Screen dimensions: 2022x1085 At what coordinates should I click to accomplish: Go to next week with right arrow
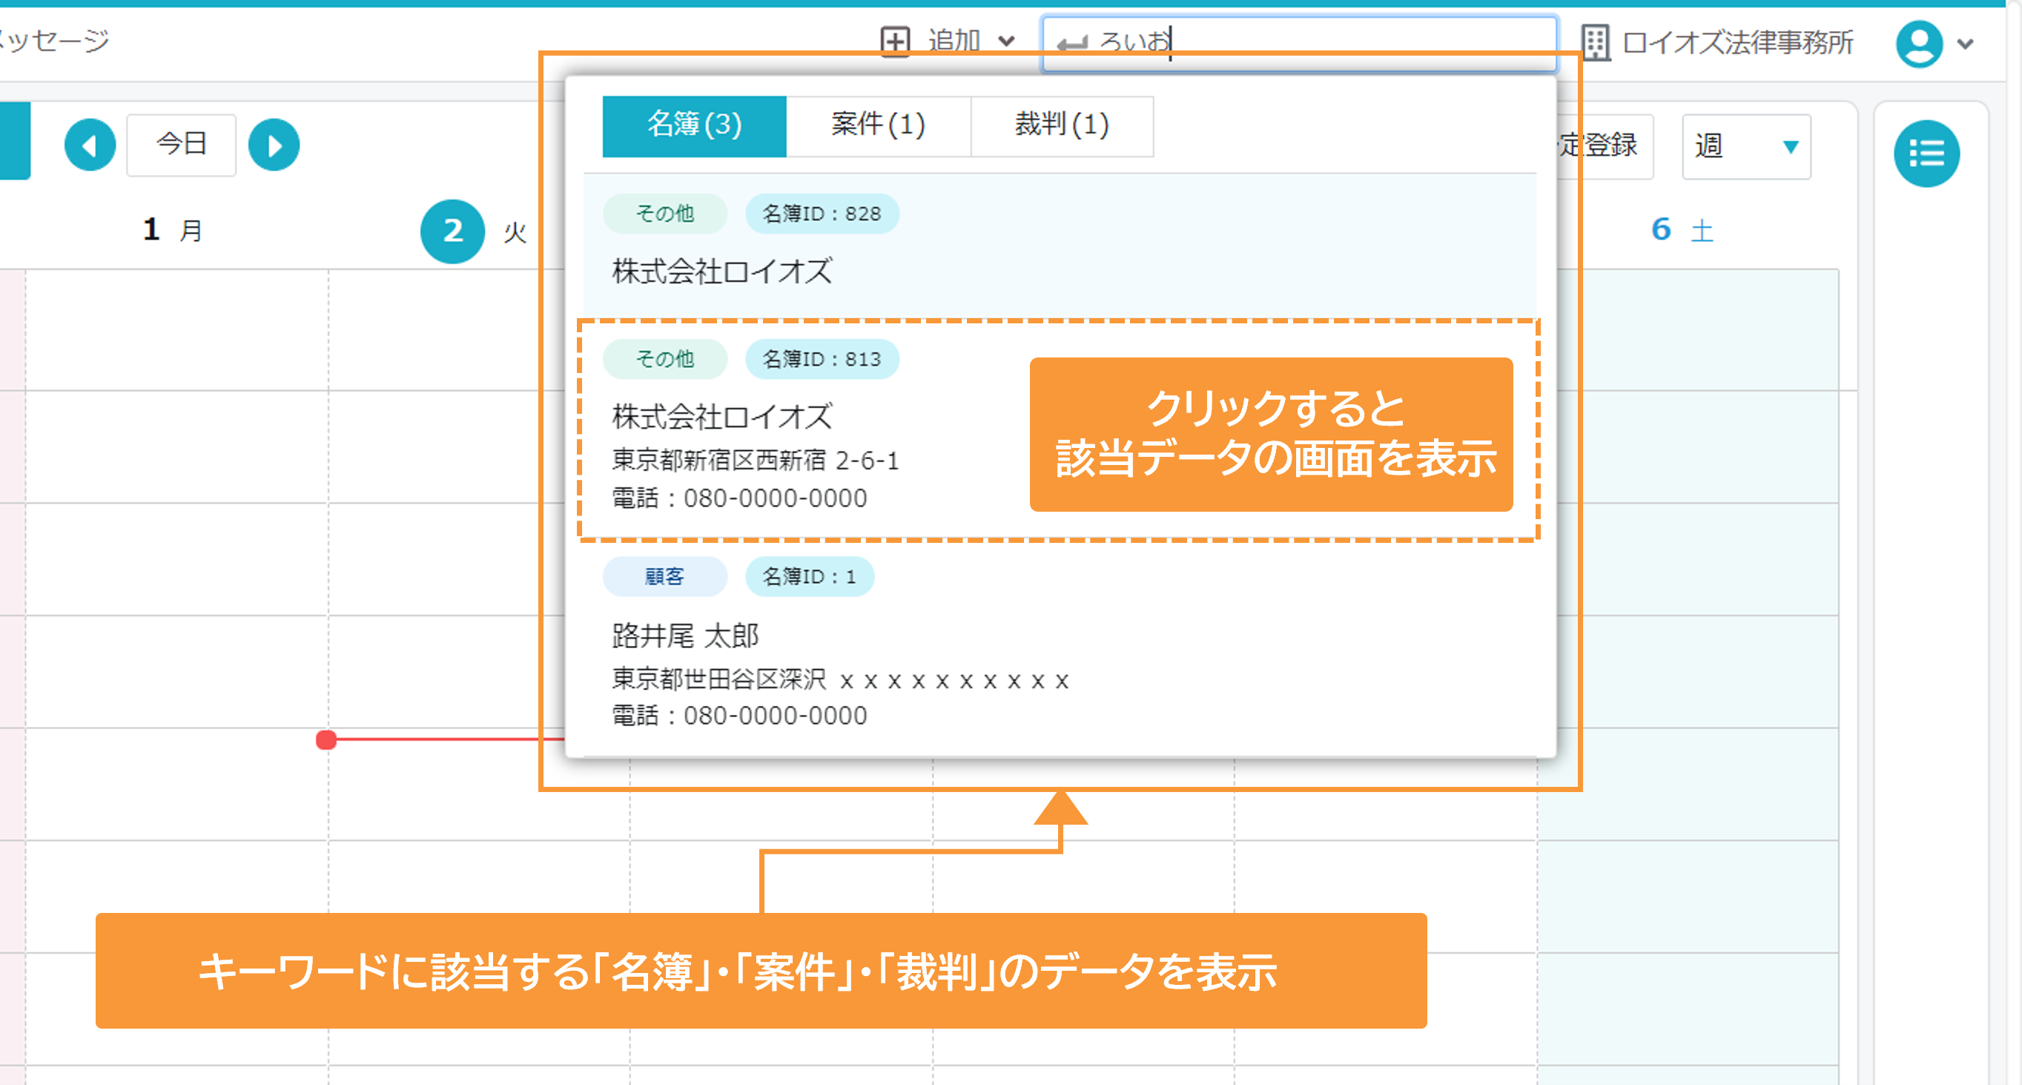pyautogui.click(x=273, y=145)
